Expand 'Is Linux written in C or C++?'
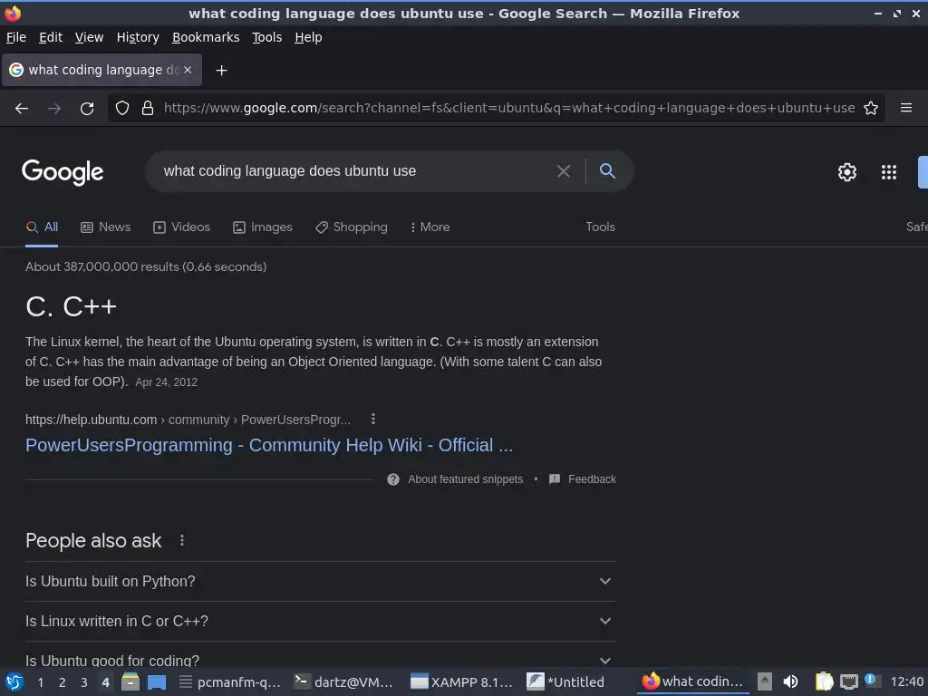 (x=321, y=622)
